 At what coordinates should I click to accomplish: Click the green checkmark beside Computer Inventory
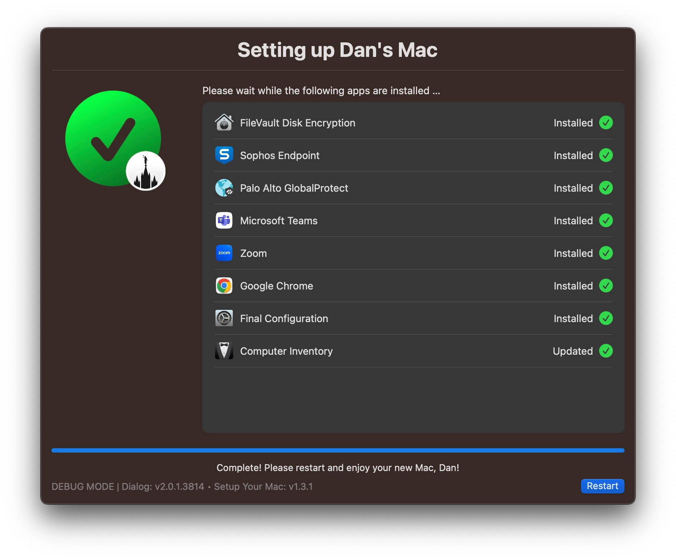606,351
